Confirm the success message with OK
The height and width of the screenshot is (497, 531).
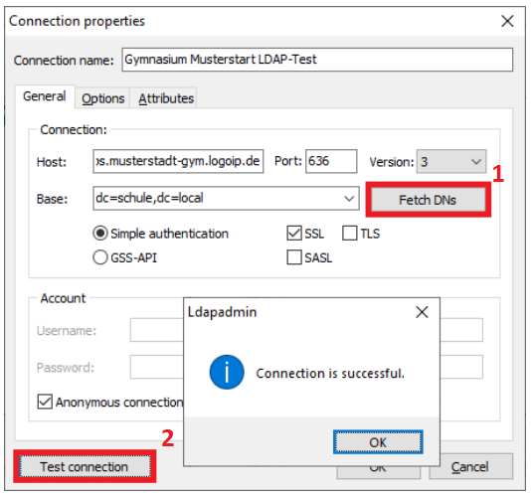coord(378,442)
